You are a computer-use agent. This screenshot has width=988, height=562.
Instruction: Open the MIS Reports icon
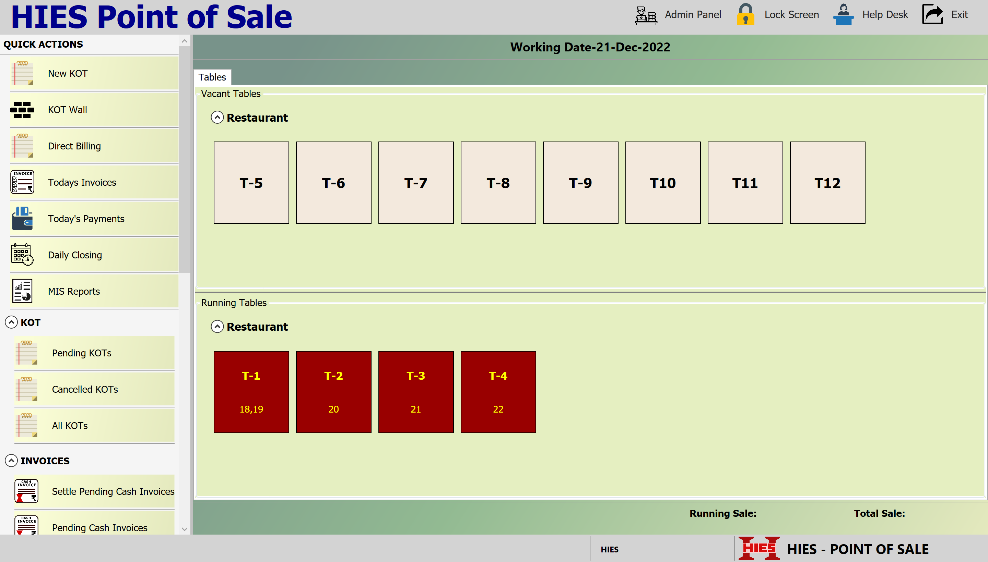[x=22, y=291]
